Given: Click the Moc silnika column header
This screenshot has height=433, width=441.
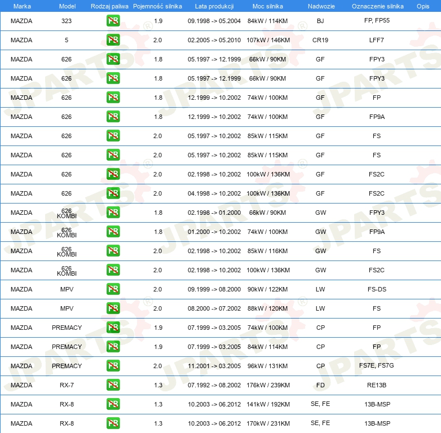Looking at the screenshot, I should 268,6.
